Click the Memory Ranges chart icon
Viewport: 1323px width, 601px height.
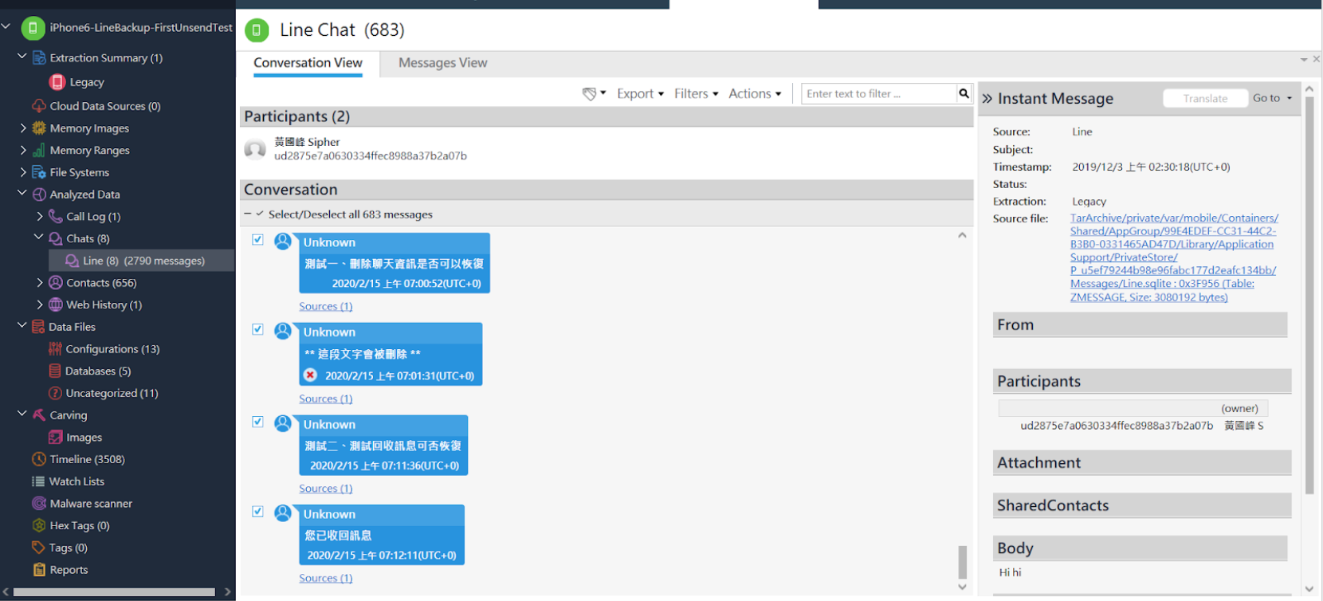tap(39, 150)
